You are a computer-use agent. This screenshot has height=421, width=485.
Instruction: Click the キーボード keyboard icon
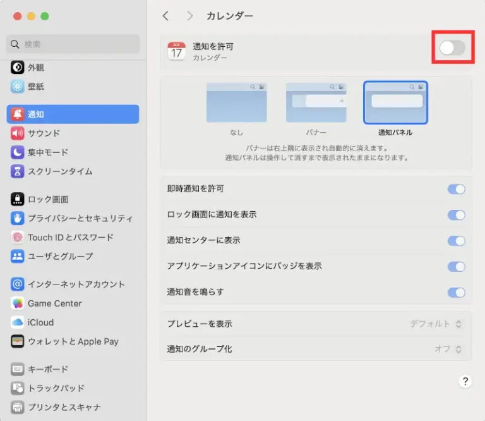(17, 369)
